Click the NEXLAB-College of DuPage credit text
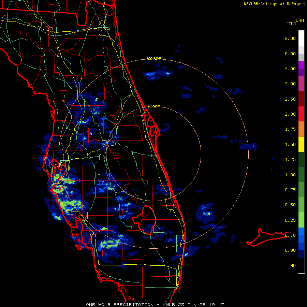The width and height of the screenshot is (307, 307). tap(272, 4)
